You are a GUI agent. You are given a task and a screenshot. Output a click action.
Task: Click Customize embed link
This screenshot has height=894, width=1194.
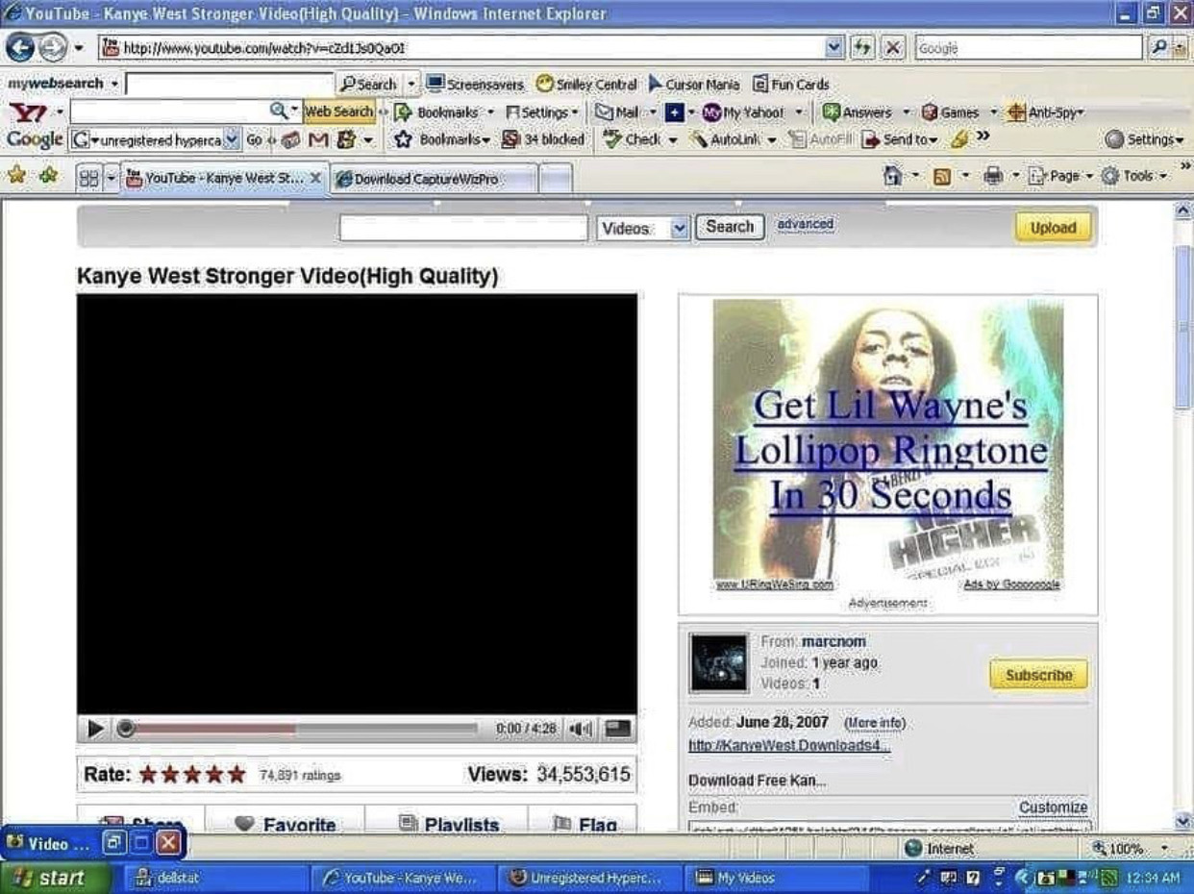tap(1054, 807)
